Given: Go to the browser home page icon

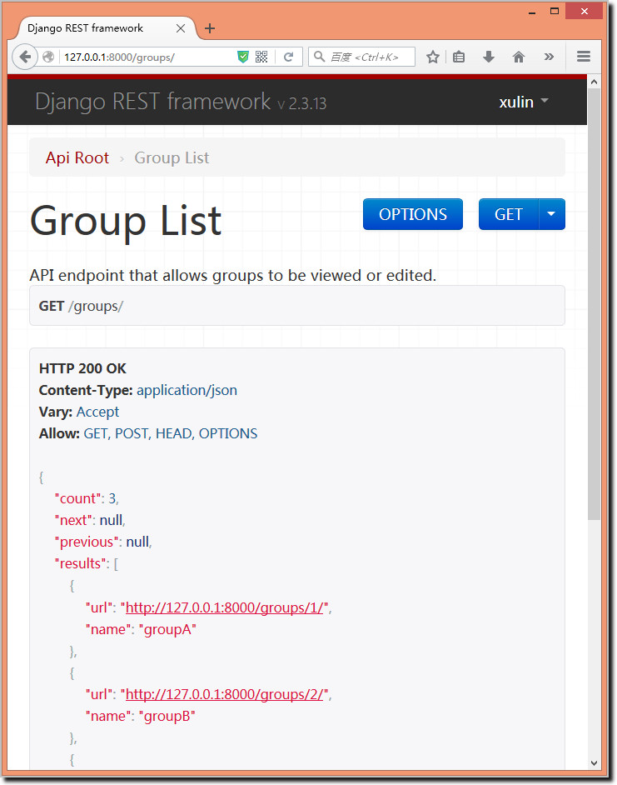Looking at the screenshot, I should coord(519,57).
